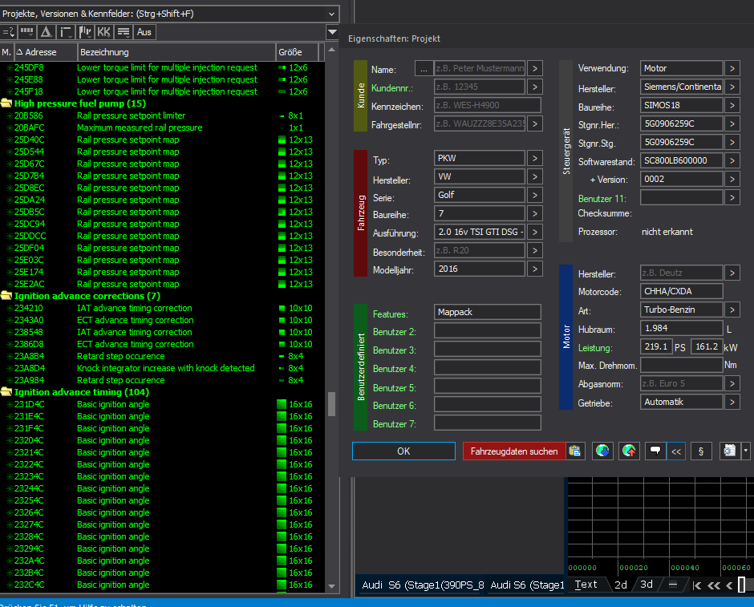Screen dimensions: 754x607
Task: Open the Hersteller list next to Siemens/Continental
Action: [732, 87]
